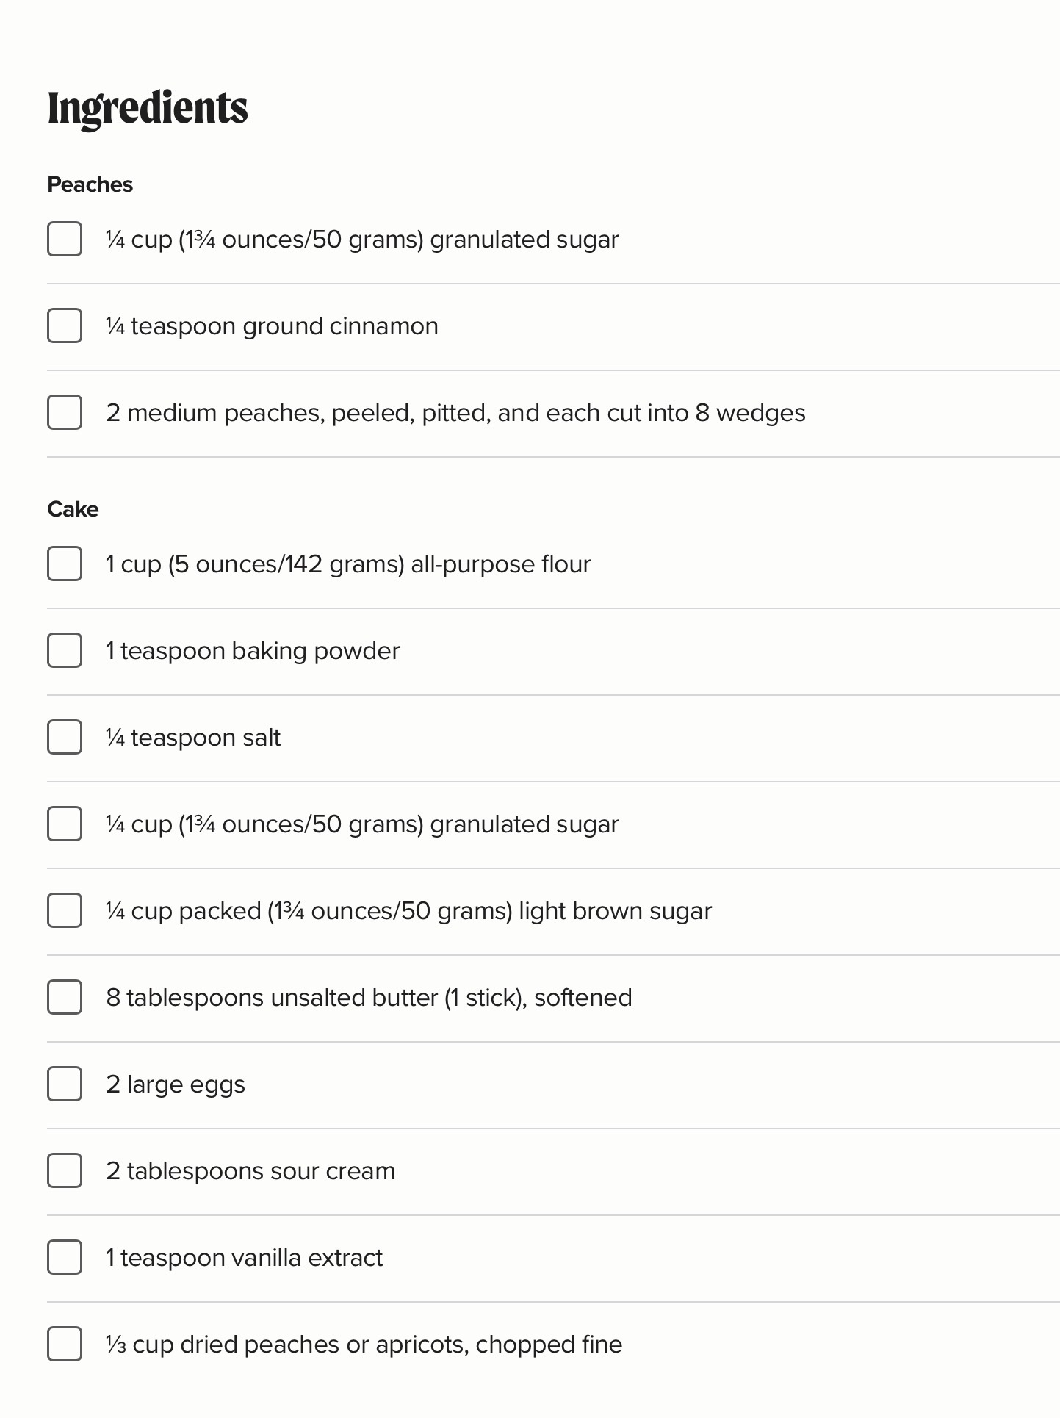The image size is (1060, 1418).
Task: Tick the ground cinnamon checkbox
Action: click(x=65, y=326)
